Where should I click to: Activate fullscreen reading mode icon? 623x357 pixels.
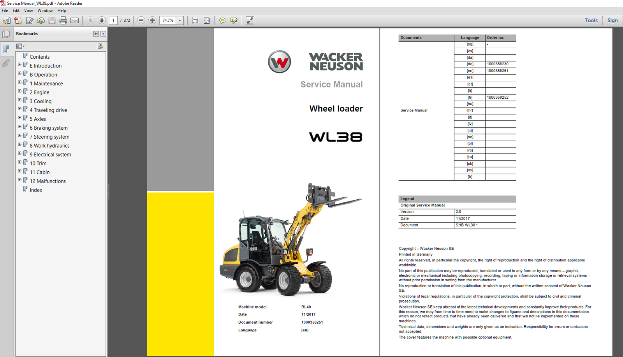[250, 20]
